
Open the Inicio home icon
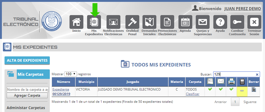[76, 22]
